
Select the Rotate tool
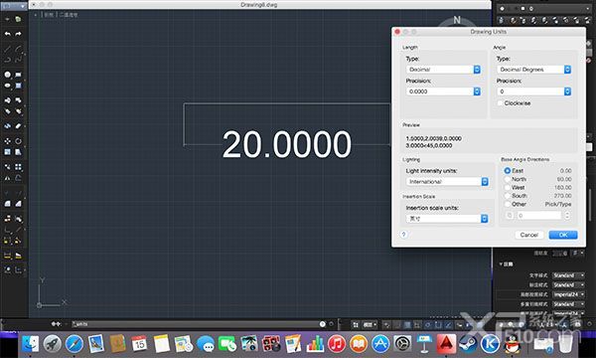(x=18, y=141)
